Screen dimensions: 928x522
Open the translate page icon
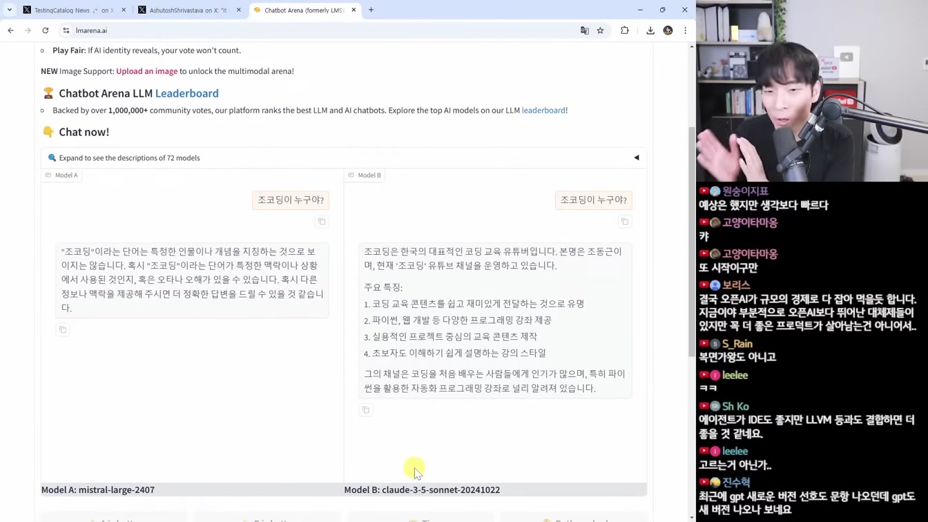point(585,30)
